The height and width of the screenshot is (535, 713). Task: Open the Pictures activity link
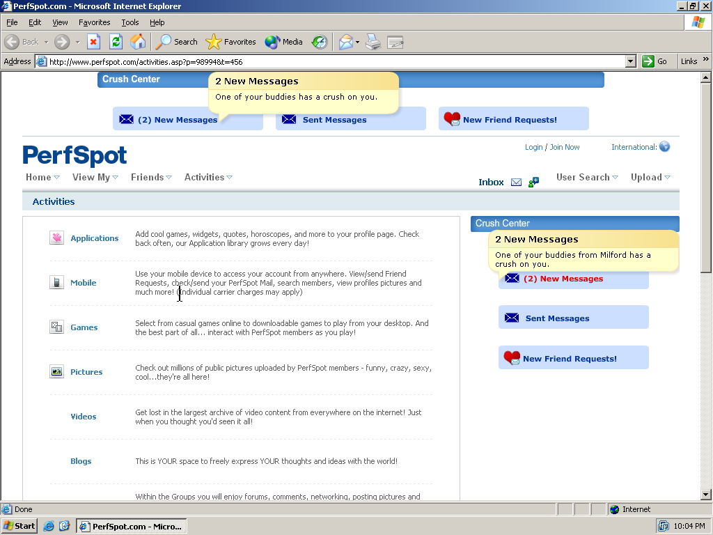click(86, 372)
